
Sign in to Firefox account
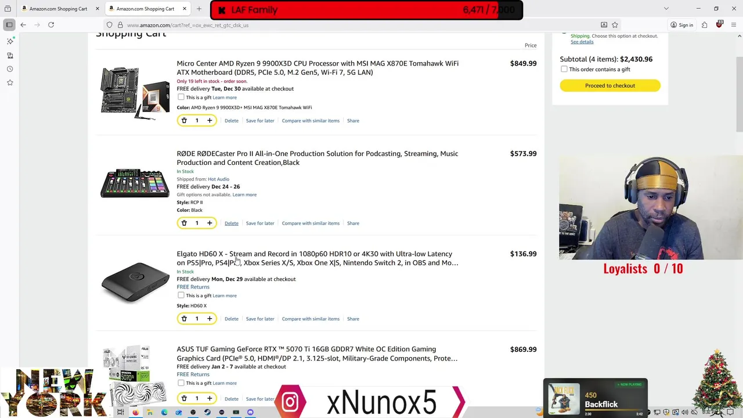click(681, 25)
